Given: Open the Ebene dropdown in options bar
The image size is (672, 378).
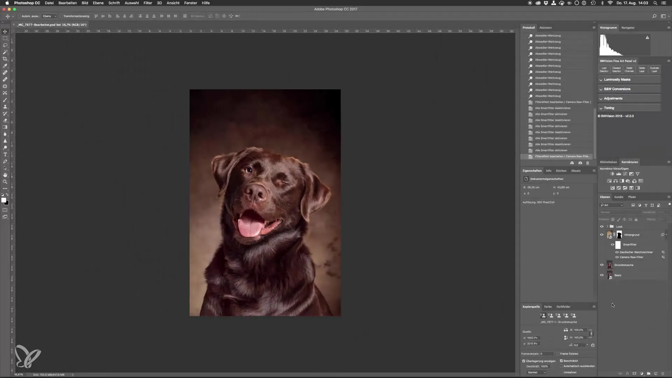Looking at the screenshot, I should pos(49,16).
